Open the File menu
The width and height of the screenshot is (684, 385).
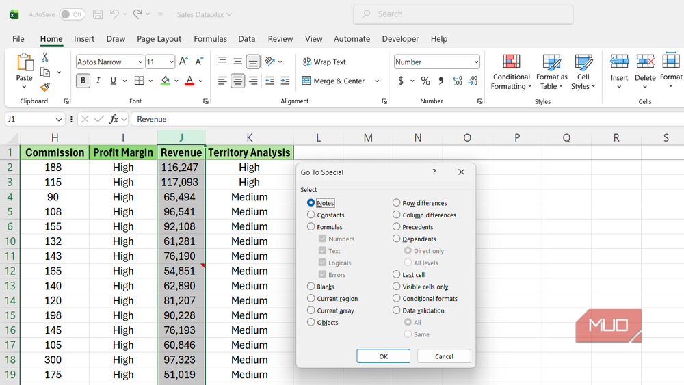click(x=18, y=39)
